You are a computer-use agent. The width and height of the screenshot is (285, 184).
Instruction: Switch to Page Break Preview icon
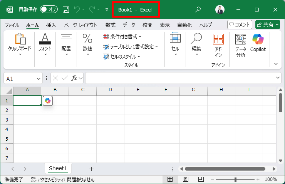(x=201, y=179)
